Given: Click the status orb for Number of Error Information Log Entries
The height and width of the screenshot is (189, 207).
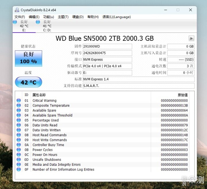Looking at the screenshot, I should tap(19, 169).
